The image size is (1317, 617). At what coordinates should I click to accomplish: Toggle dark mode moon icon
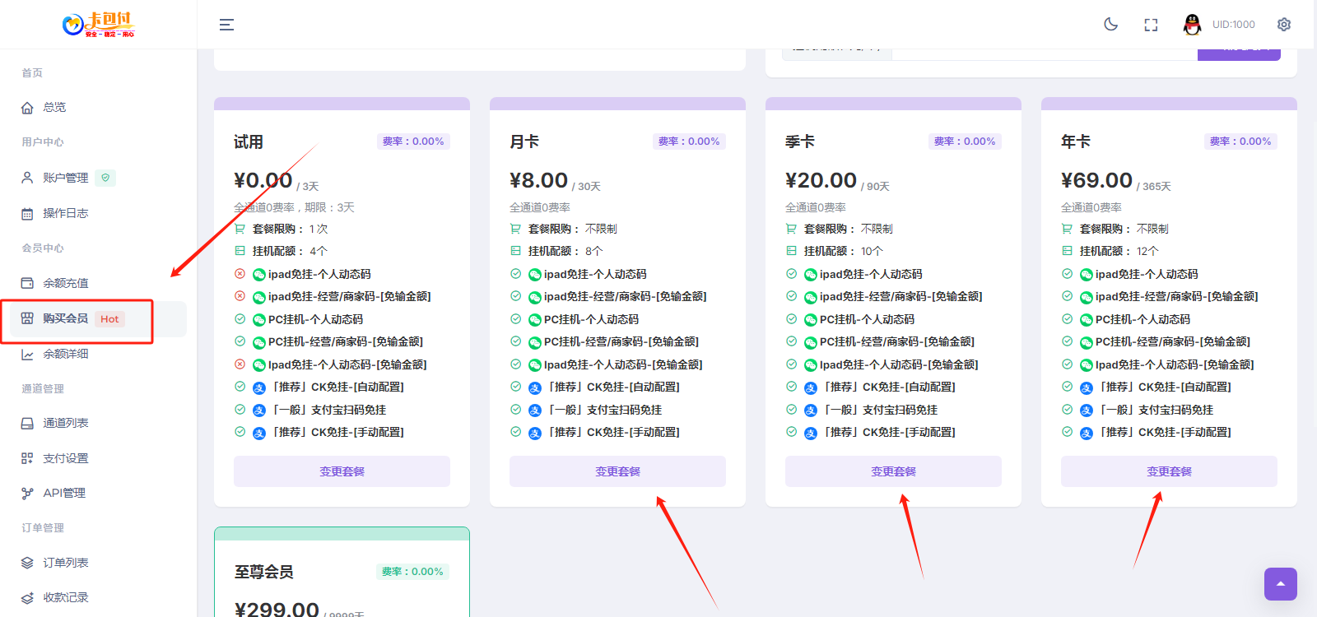1110,25
